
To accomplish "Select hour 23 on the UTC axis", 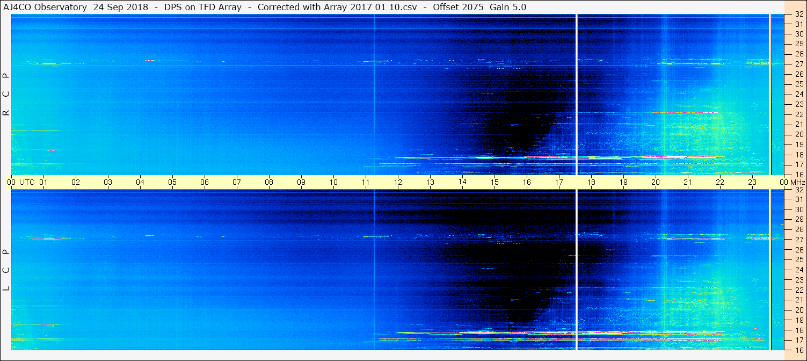I will coord(752,182).
